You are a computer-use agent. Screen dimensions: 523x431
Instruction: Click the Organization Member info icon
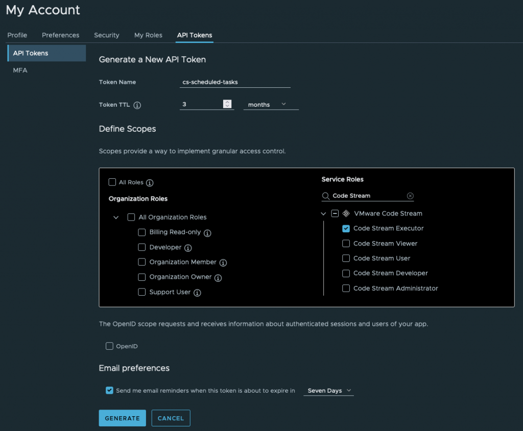point(223,262)
